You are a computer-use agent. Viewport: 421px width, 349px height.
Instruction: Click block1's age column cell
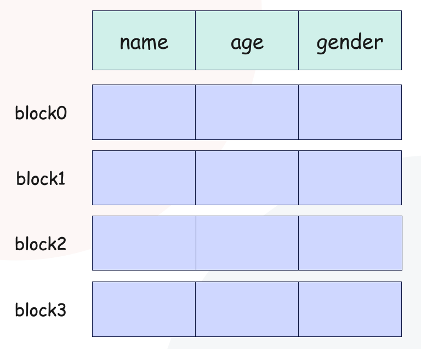coord(247,178)
